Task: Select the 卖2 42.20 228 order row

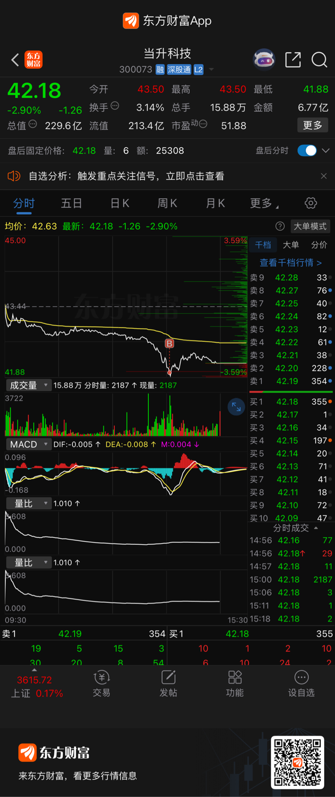Action: (291, 368)
